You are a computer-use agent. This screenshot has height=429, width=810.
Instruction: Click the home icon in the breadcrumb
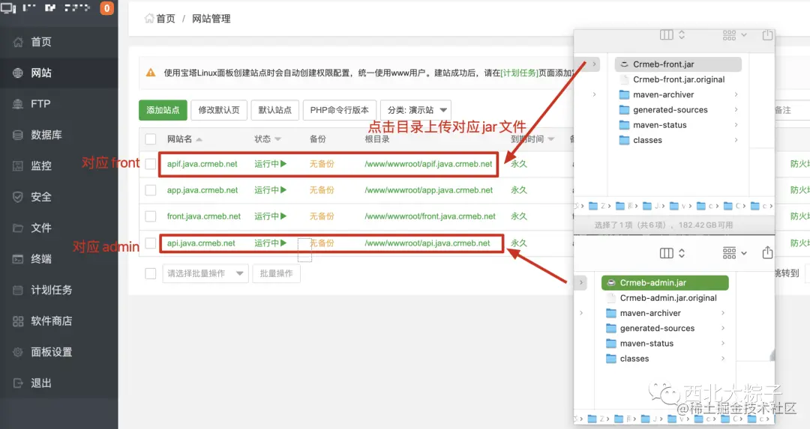coord(148,19)
